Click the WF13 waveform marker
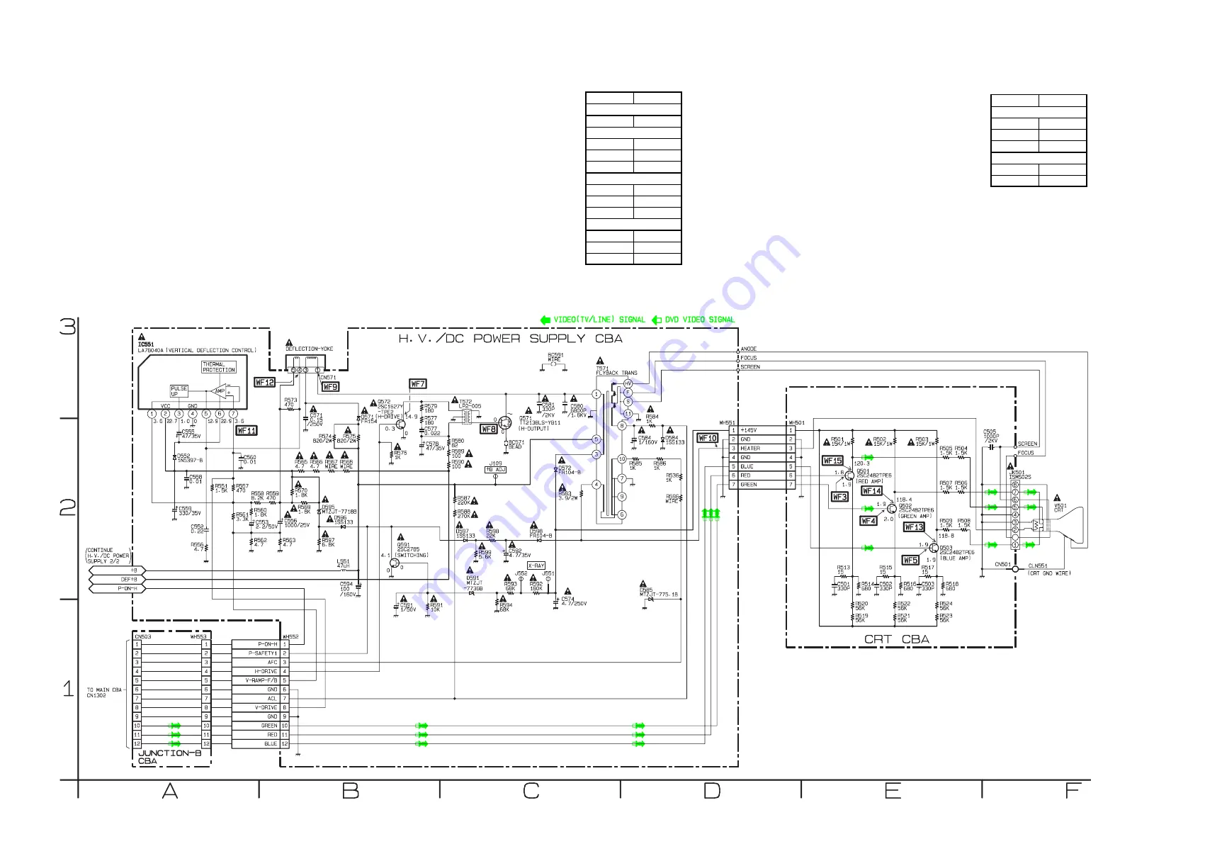This screenshot has width=1205, height=844. pyautogui.click(x=914, y=527)
